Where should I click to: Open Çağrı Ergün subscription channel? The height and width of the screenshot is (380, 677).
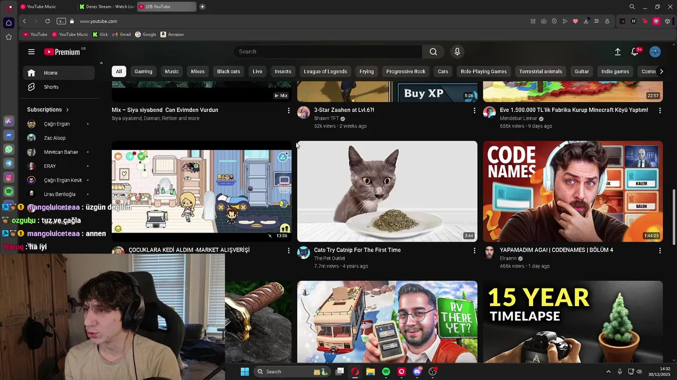point(58,124)
